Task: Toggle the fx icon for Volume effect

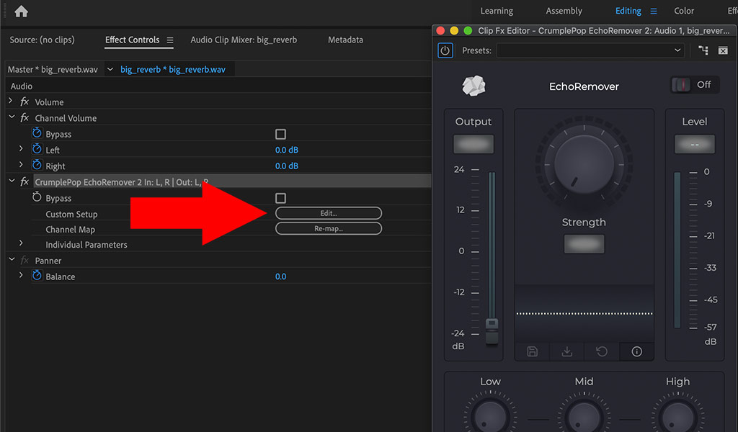Action: [x=25, y=102]
